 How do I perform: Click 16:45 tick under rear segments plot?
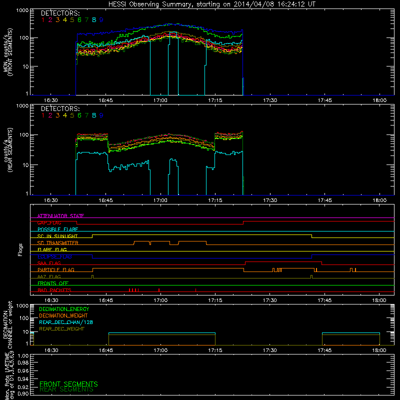click(x=105, y=200)
